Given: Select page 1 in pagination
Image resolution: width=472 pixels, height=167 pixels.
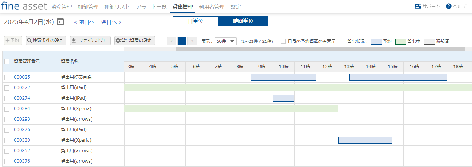Looking at the screenshot, I should click(x=182, y=41).
